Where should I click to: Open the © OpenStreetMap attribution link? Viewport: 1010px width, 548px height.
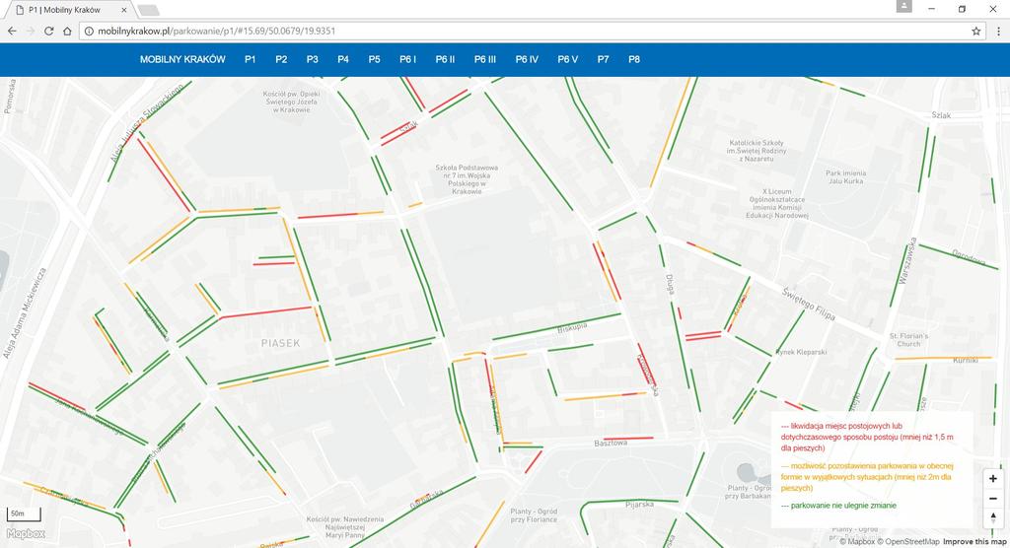[908, 541]
